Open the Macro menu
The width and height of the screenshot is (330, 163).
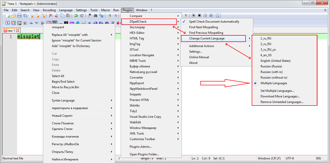point(106,10)
